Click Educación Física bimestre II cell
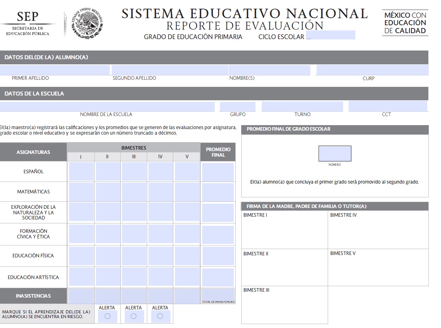The height and width of the screenshot is (328, 441). (x=108, y=256)
